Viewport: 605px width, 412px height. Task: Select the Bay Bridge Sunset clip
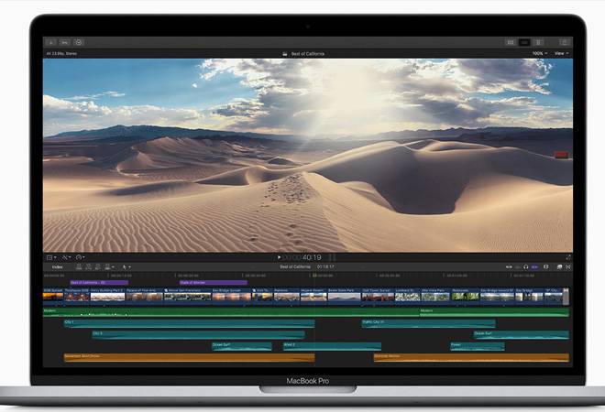(x=232, y=295)
